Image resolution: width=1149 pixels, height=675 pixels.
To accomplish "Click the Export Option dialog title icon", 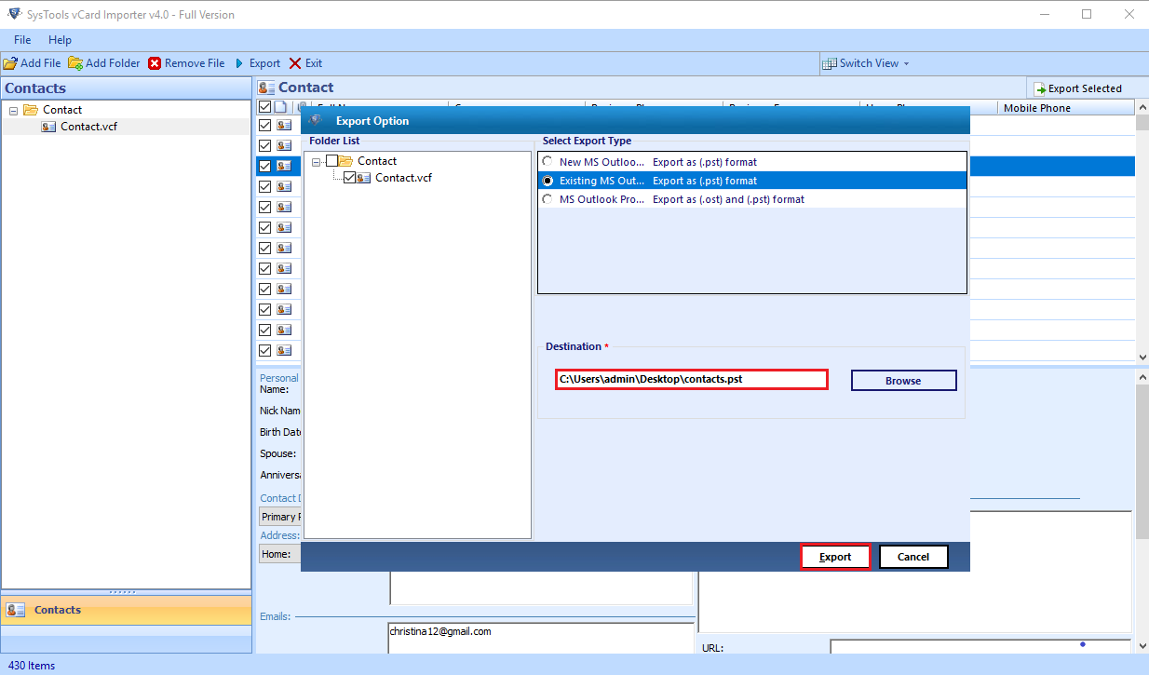I will (317, 121).
